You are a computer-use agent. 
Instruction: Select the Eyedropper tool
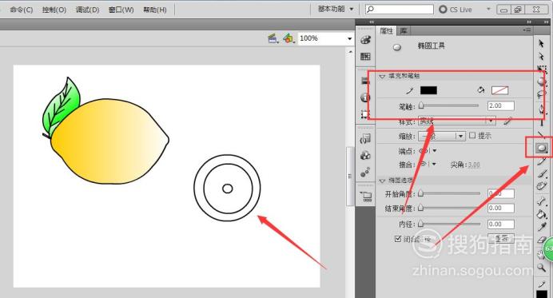click(542, 226)
